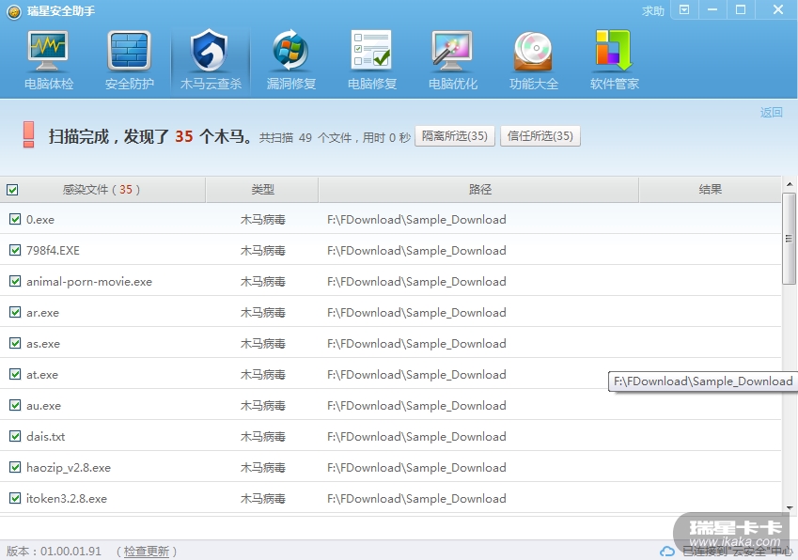
Task: Uncheck the dais.txt checkbox
Action: pos(15,436)
